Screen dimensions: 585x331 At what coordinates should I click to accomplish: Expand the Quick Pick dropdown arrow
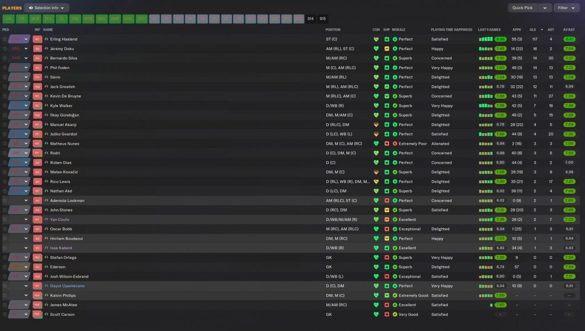point(545,8)
